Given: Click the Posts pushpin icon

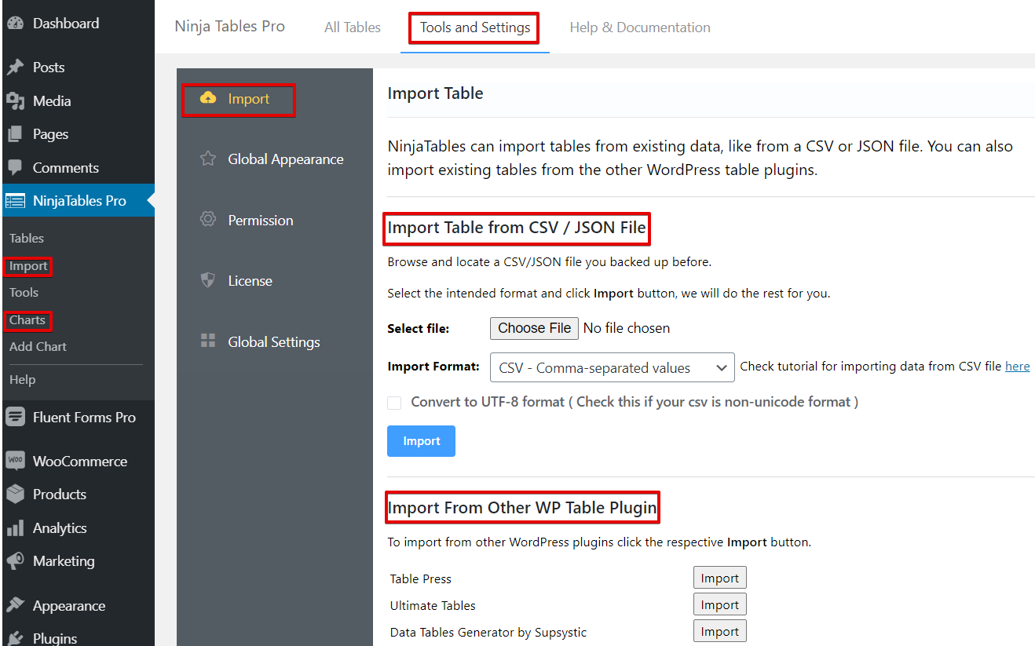Looking at the screenshot, I should point(15,68).
